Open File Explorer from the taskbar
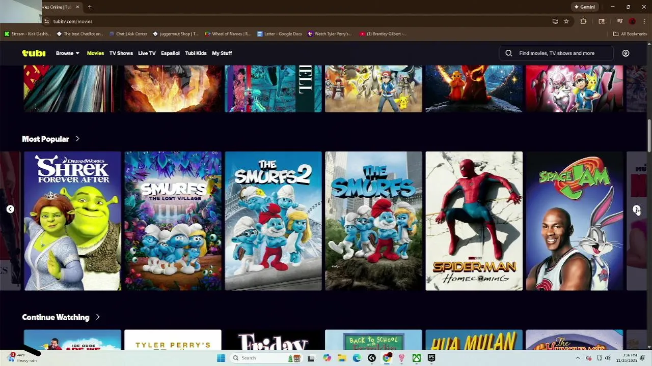The width and height of the screenshot is (652, 366). pos(342,358)
